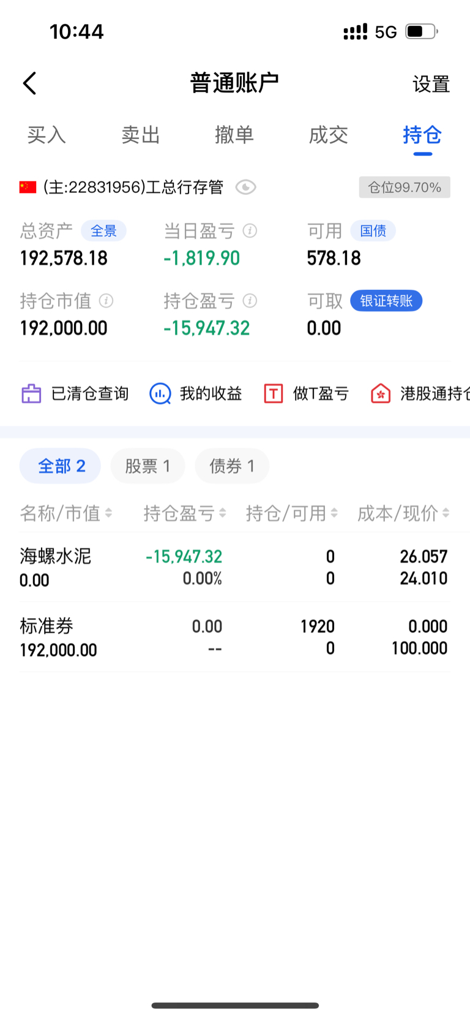Sort by 名称/市值 column
The height and width of the screenshot is (1019, 470).
coord(66,513)
